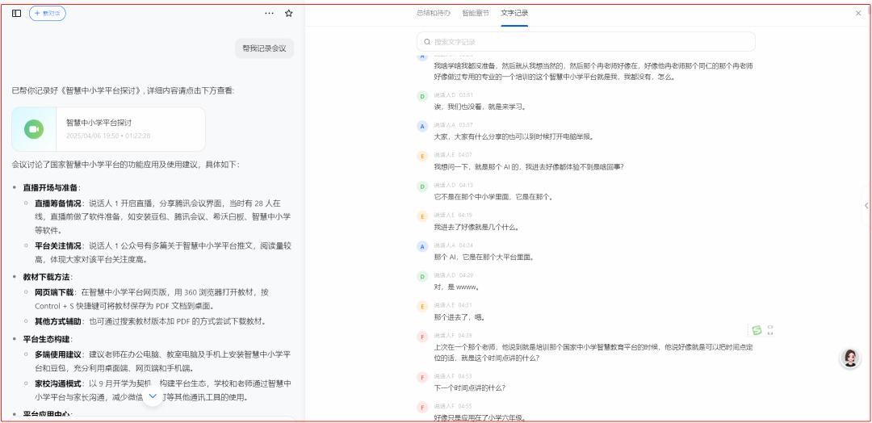
Task: Click line 那个 AI，它是在那个大平台里面。
Action: tap(484, 257)
